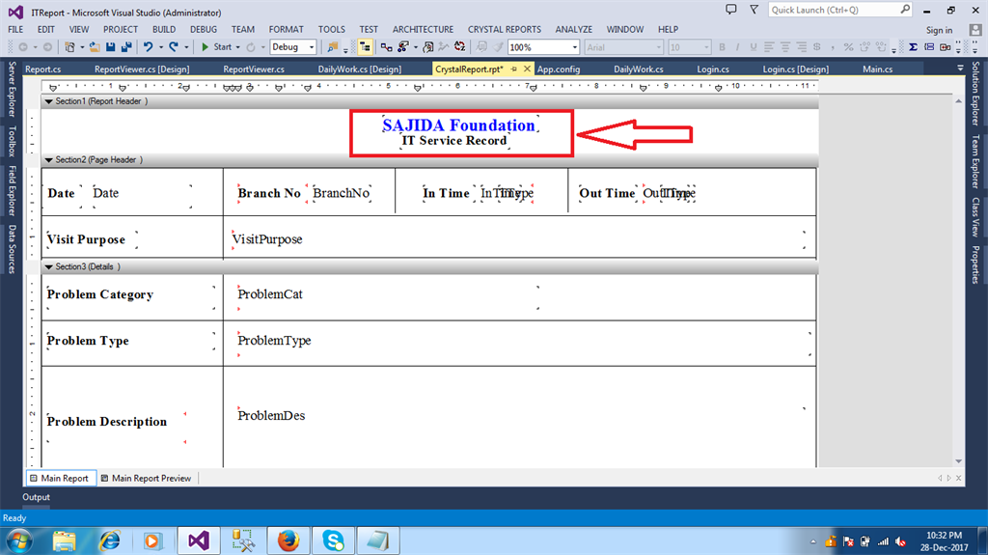This screenshot has height=555, width=988.
Task: Open the Solution Explorer side panel
Action: point(975,94)
